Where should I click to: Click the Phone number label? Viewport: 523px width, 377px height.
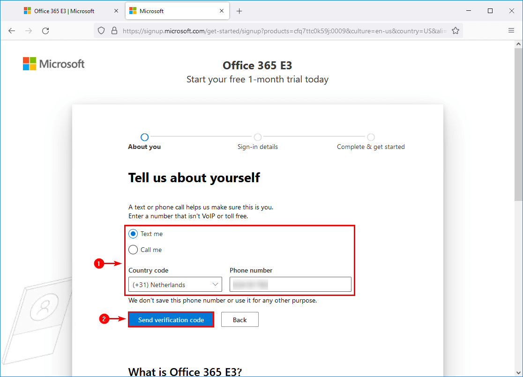click(251, 270)
